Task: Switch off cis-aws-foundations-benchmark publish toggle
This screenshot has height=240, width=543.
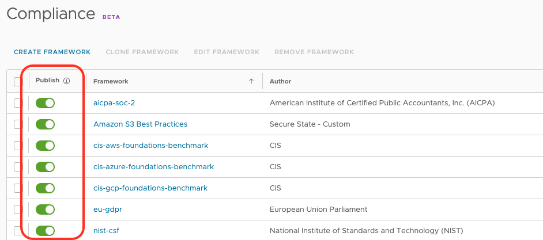Action: click(x=45, y=146)
